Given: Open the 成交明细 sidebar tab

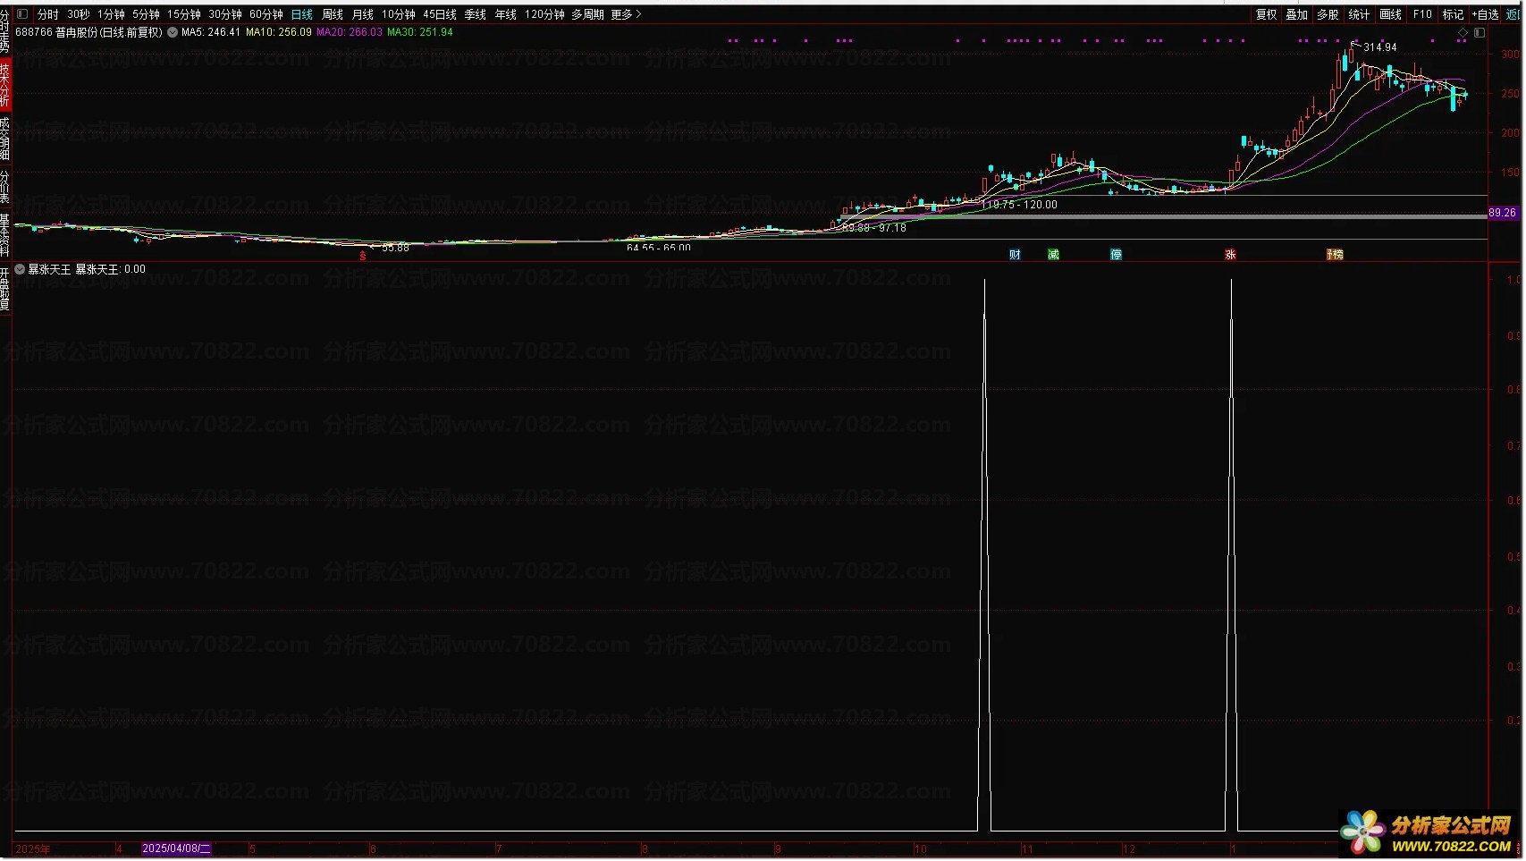Looking at the screenshot, I should click(5, 139).
